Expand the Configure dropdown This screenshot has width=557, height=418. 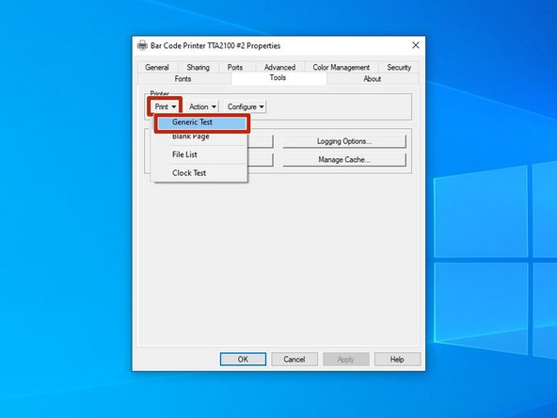(245, 106)
